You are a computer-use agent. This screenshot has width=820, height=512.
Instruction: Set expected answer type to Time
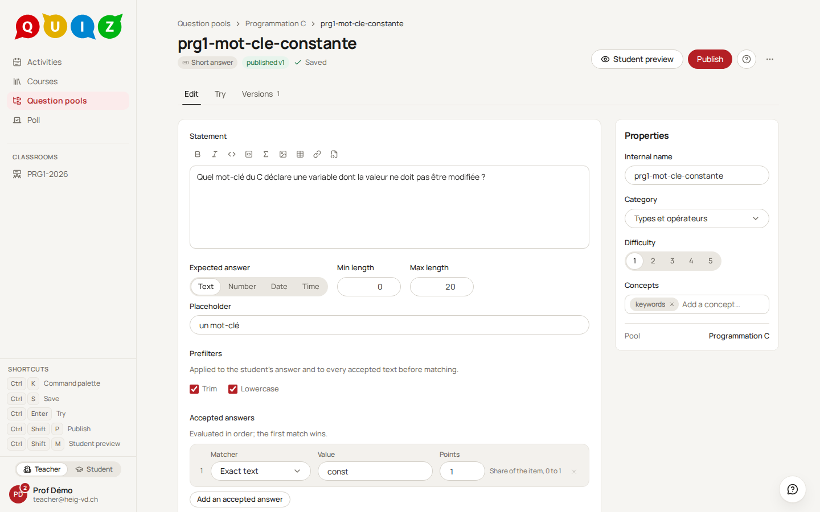click(311, 287)
